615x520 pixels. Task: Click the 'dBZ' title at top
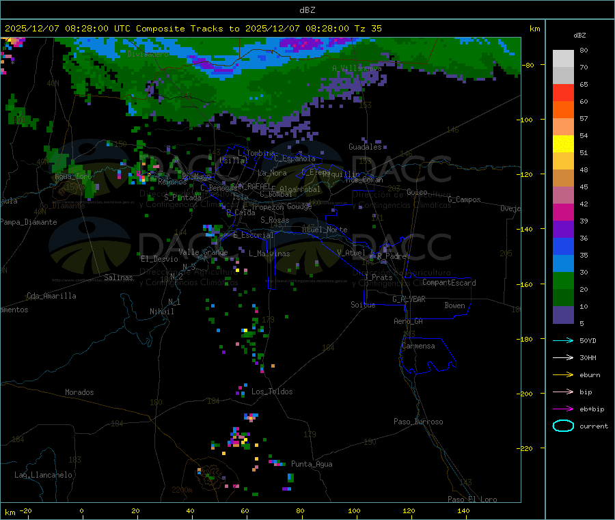pyautogui.click(x=307, y=10)
